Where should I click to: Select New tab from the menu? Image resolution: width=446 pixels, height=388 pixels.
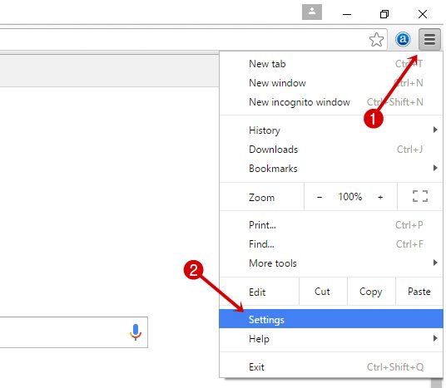331,64
